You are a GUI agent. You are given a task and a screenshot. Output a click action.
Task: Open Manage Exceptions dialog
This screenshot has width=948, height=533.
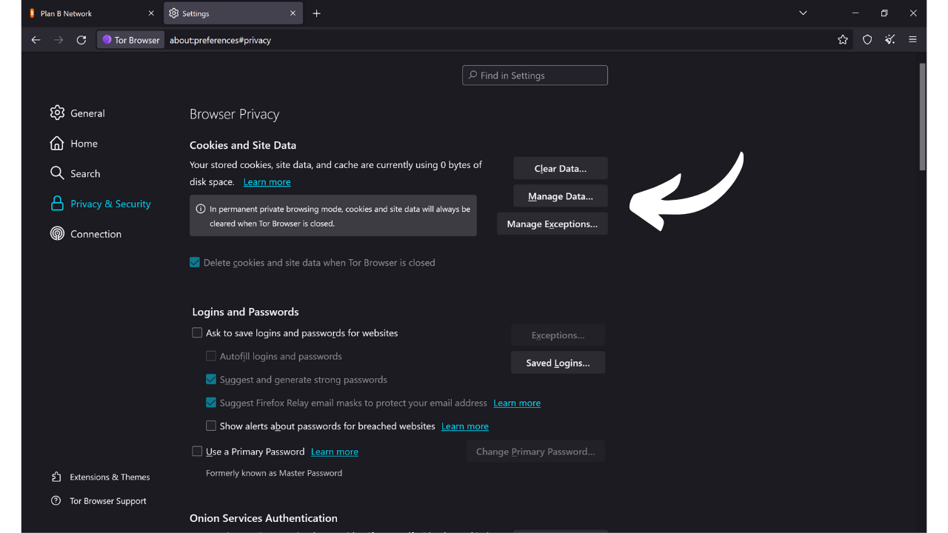point(552,224)
